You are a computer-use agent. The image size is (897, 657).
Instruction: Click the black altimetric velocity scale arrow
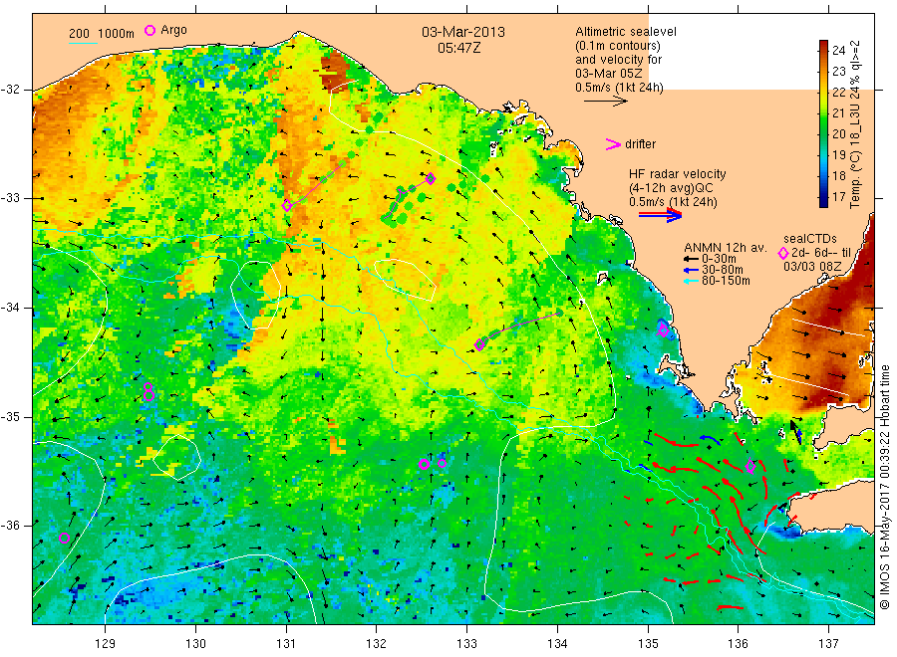tap(606, 102)
